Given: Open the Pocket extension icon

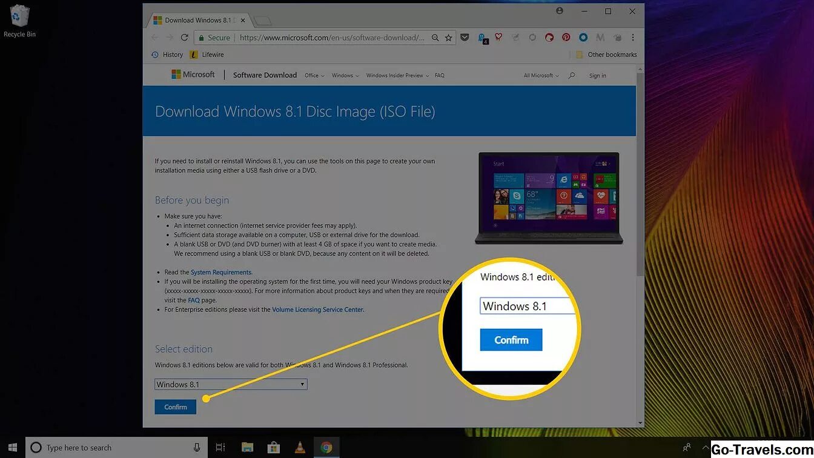Looking at the screenshot, I should pyautogui.click(x=465, y=38).
